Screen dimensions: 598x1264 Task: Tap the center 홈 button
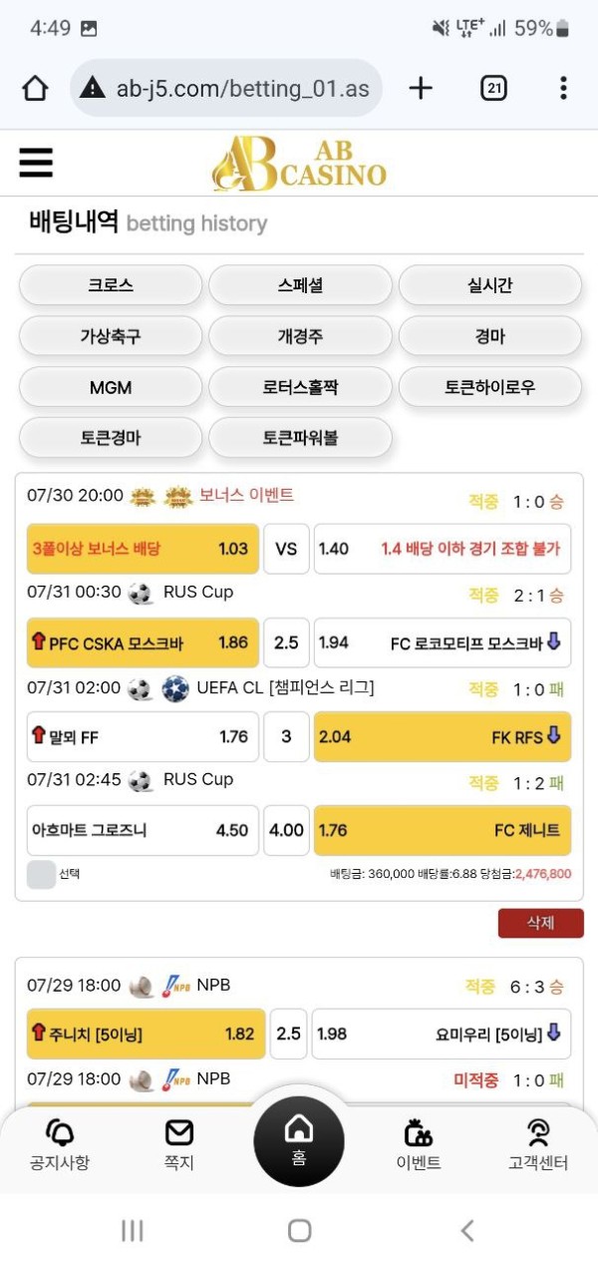pos(299,1140)
